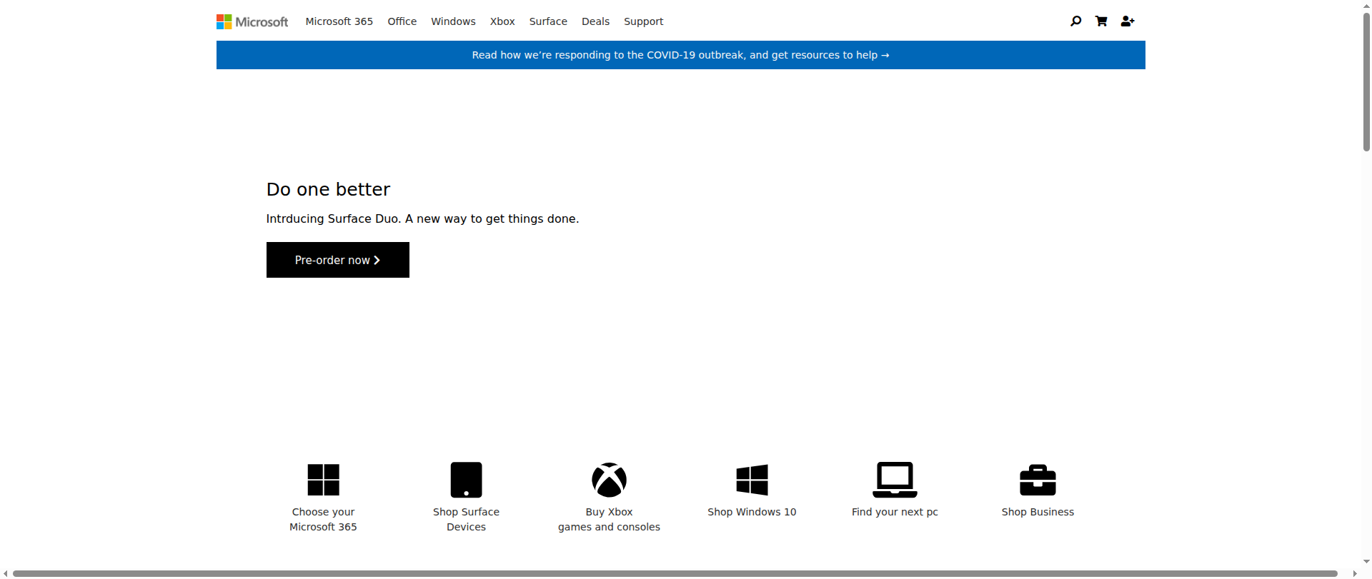Open the search magnifier icon
The image size is (1372, 579).
(x=1075, y=21)
